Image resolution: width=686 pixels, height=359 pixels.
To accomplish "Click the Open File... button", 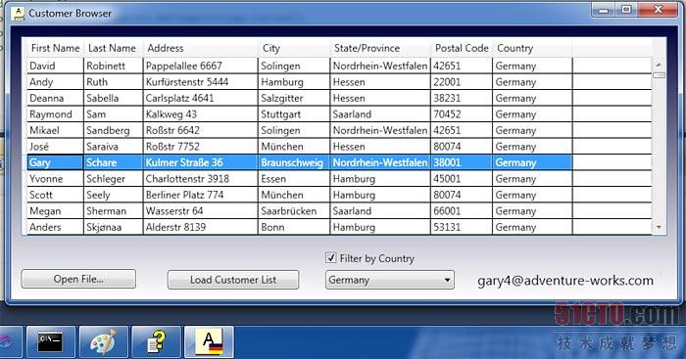I will pos(78,279).
